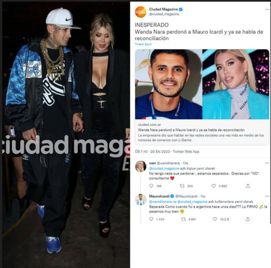Viewport: 271px width, 268px height.
Task: Reply to MauroIcardi's tweet with 1.334 replies
Action: (x=151, y=219)
